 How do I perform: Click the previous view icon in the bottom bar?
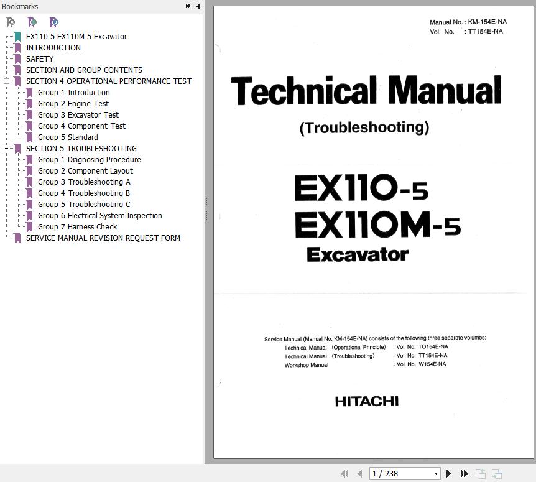[x=481, y=473]
